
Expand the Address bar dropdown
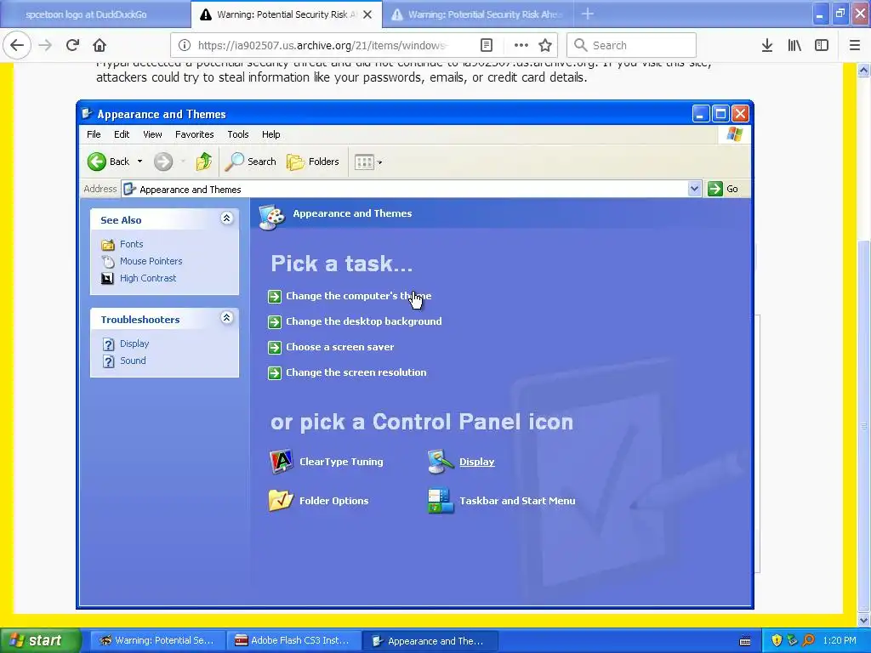click(x=694, y=189)
